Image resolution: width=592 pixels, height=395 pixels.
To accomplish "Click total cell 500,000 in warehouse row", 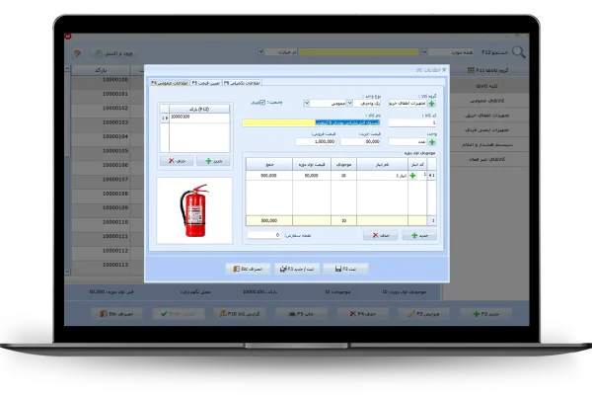I will coord(268,176).
